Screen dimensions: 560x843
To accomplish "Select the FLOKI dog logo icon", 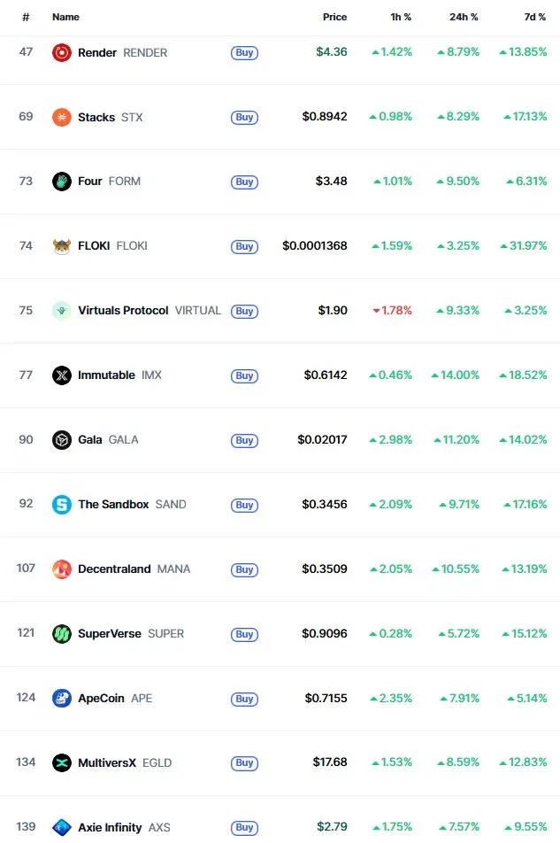I will [x=62, y=246].
